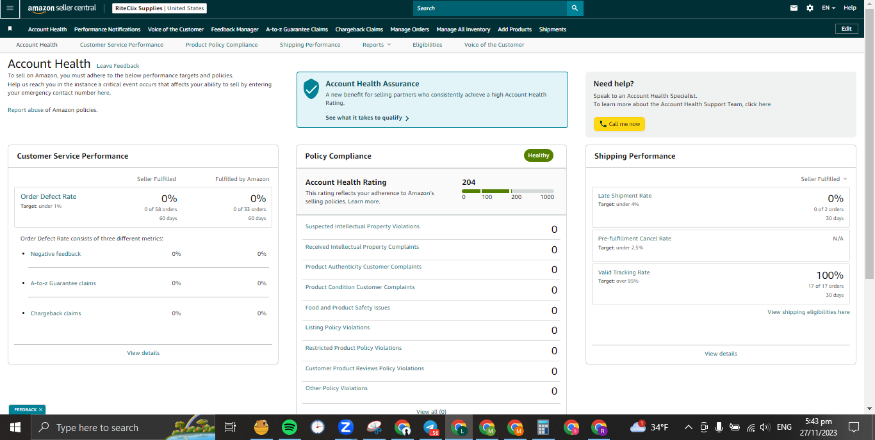Viewport: 875px width, 440px height.
Task: Click the Healthy status badge
Action: click(539, 155)
